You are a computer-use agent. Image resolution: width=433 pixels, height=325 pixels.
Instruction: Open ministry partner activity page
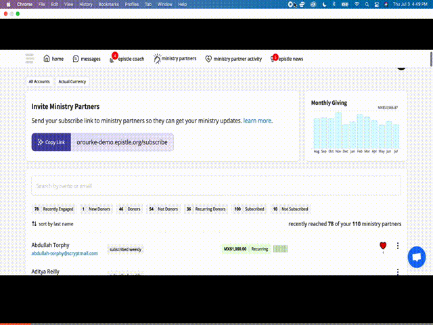click(x=233, y=59)
